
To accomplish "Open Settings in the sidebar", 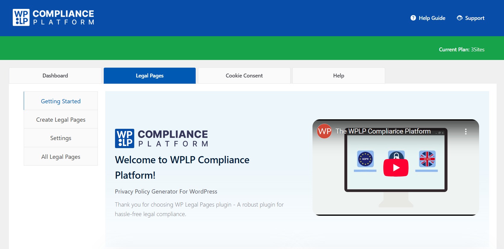I will [61, 138].
